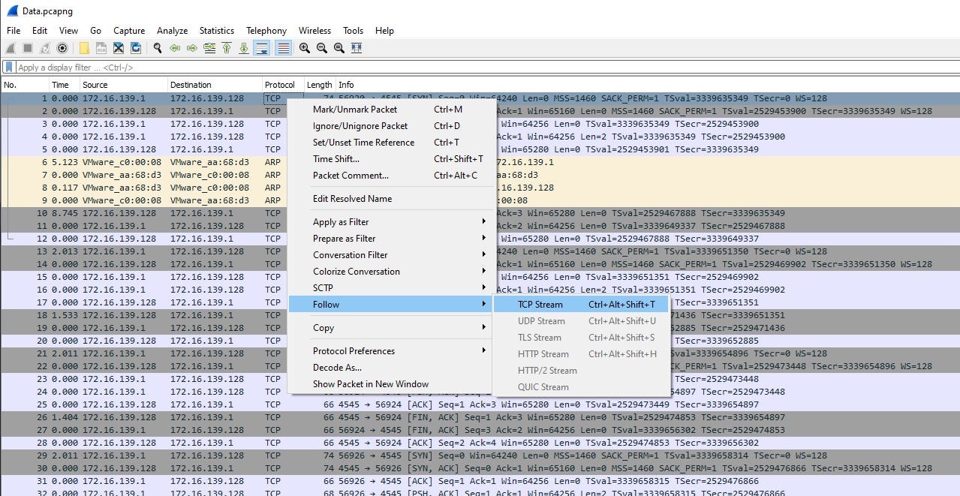Sort by the Destination column header

click(x=214, y=85)
